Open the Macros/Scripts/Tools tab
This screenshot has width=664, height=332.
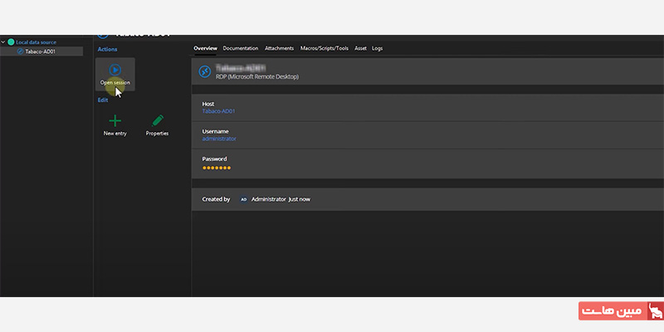pos(325,49)
